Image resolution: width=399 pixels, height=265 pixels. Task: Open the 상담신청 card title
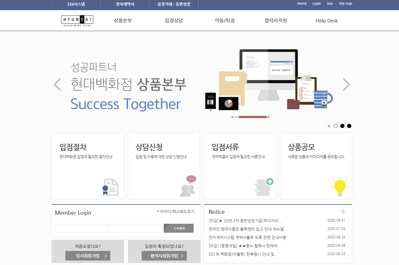149,147
